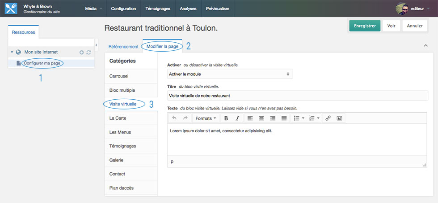This screenshot has width=438, height=203.
Task: Click into the Titre text field
Action: pyautogui.click(x=297, y=96)
